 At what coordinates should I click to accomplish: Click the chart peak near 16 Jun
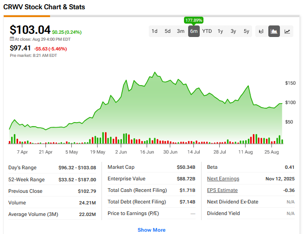(153, 73)
